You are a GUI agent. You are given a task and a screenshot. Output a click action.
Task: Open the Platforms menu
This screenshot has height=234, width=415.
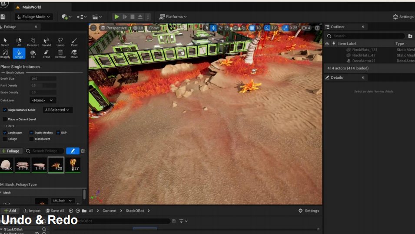pyautogui.click(x=173, y=17)
